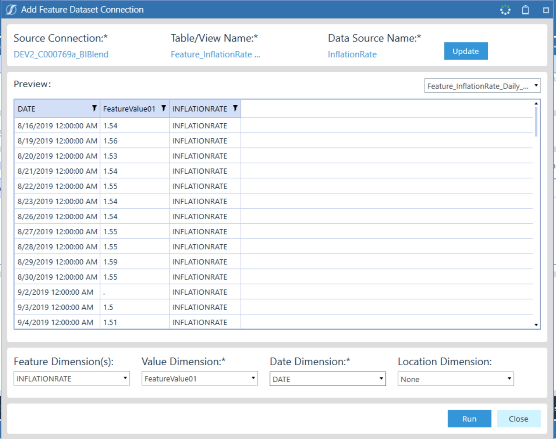The height and width of the screenshot is (439, 556).
Task: Select the 8/30/2019 12:00:00 AM date cell
Action: click(57, 277)
